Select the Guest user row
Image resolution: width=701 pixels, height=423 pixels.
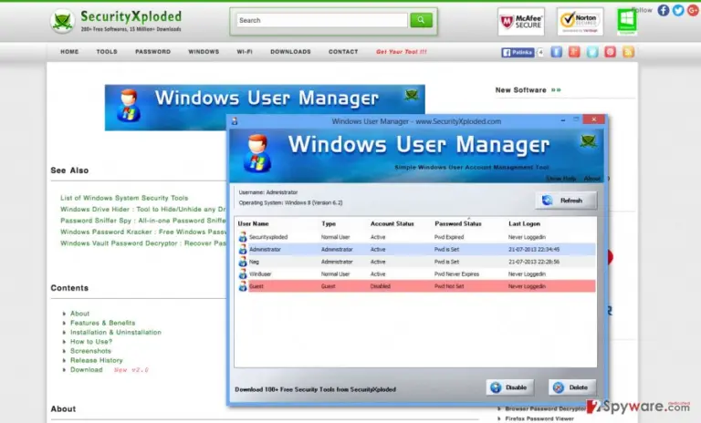[416, 286]
